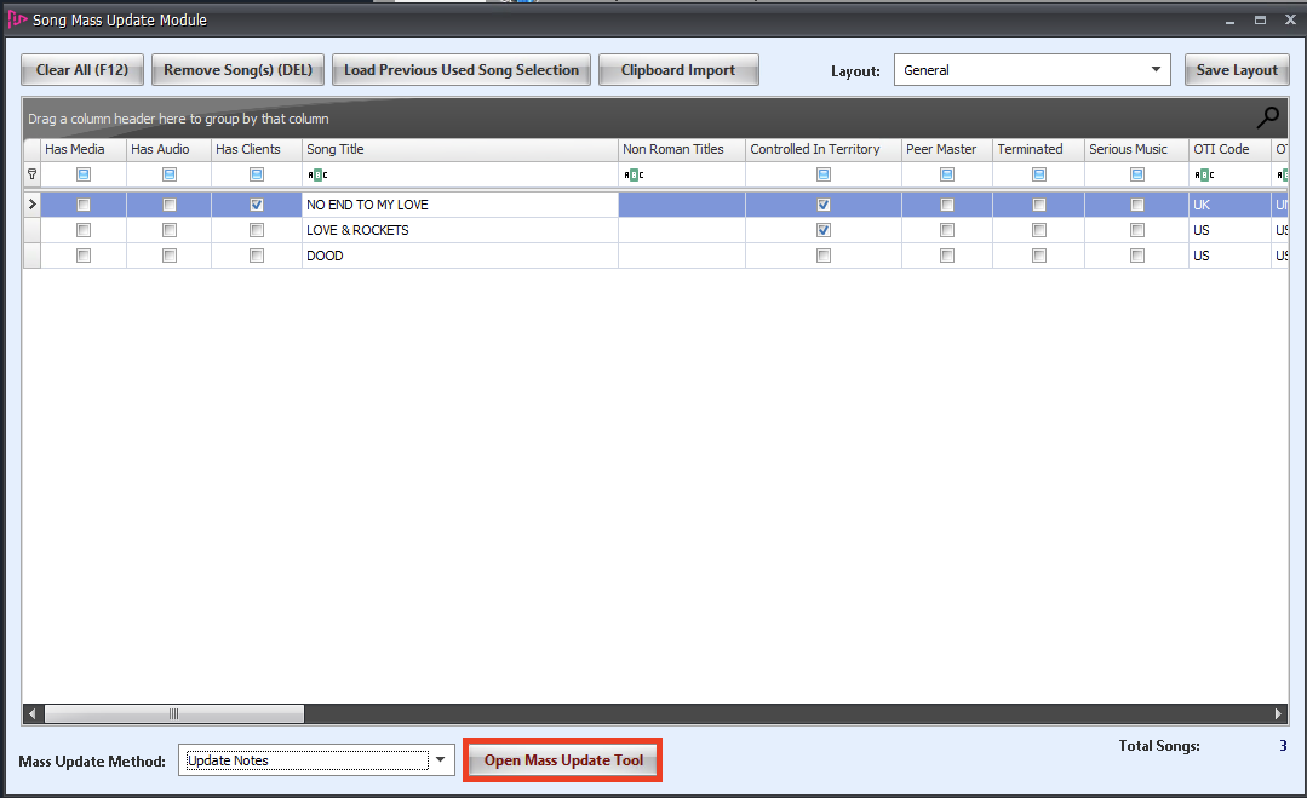Viewport: 1307px width, 798px height.
Task: Click the row indicator arrow of first row
Action: click(32, 205)
